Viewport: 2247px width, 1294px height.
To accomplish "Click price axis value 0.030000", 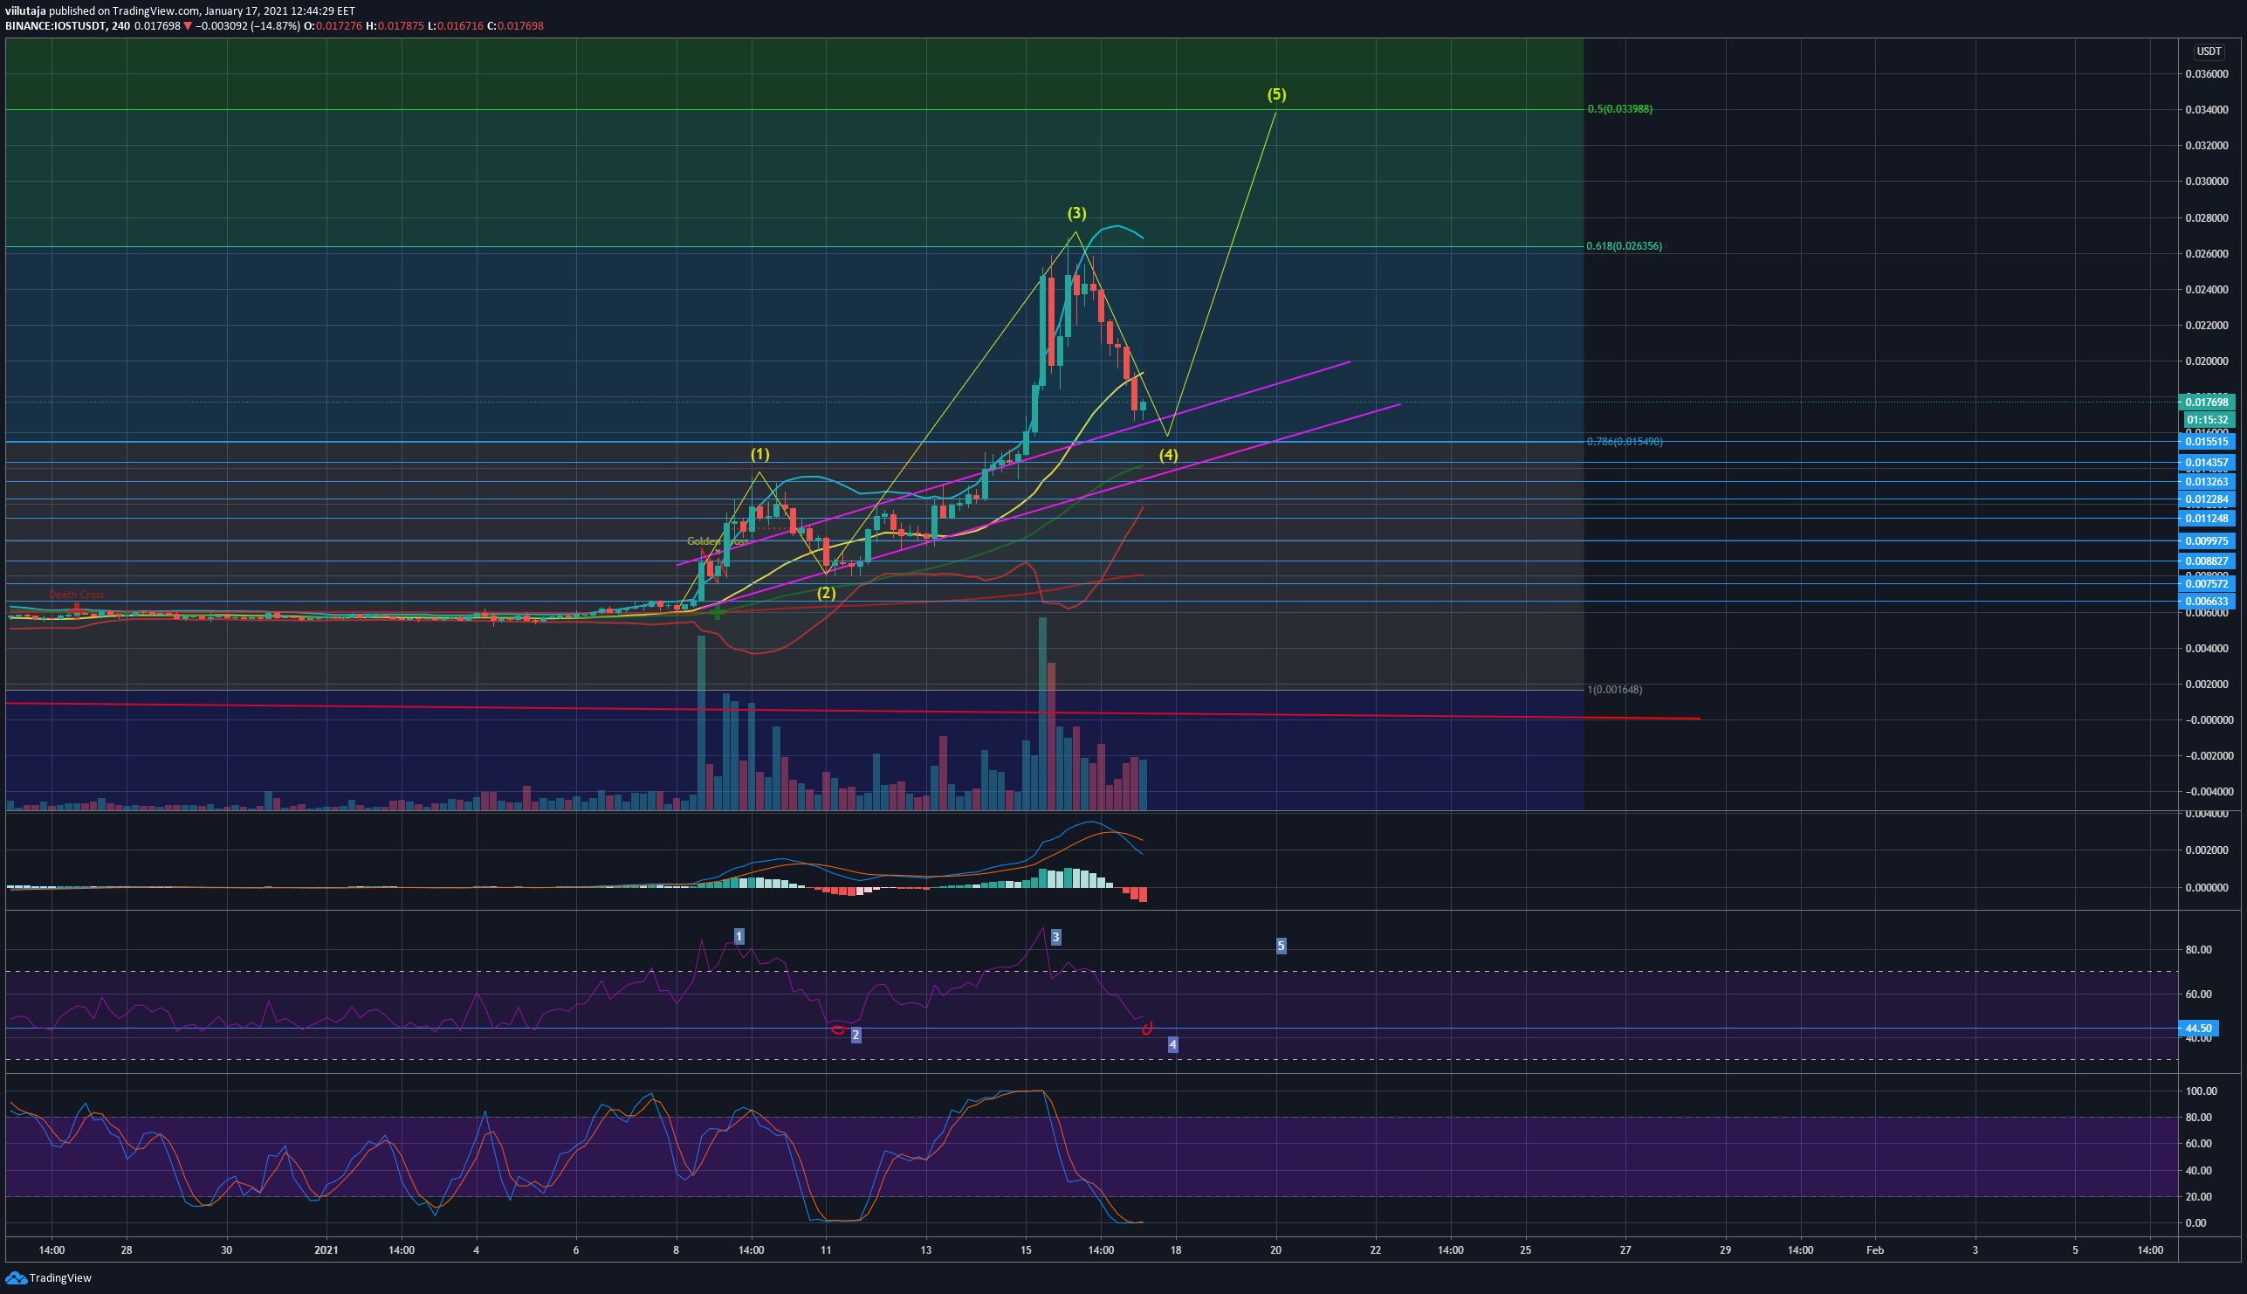I will point(2207,182).
